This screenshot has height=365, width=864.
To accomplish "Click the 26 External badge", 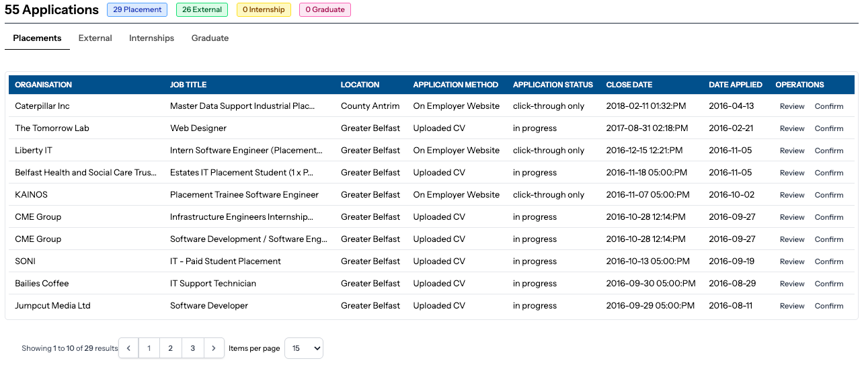I will [x=202, y=10].
